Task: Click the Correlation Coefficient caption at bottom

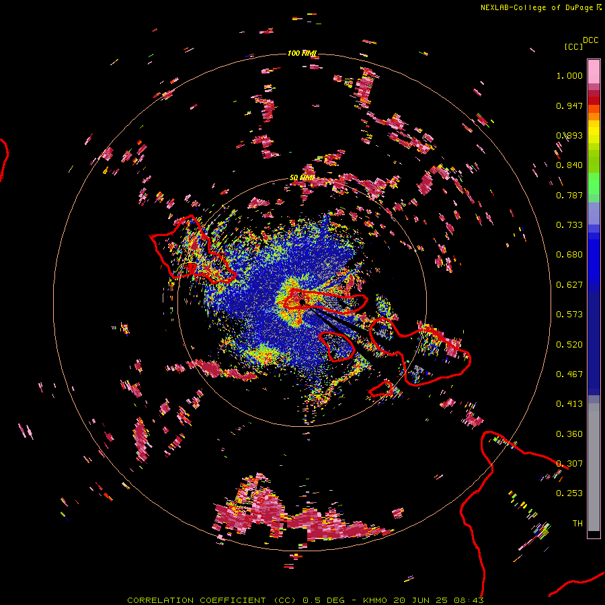Action: [305, 600]
